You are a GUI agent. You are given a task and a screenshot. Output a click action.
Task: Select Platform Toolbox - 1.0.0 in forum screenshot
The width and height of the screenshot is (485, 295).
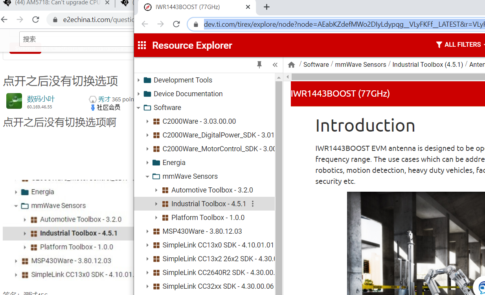tap(77, 247)
